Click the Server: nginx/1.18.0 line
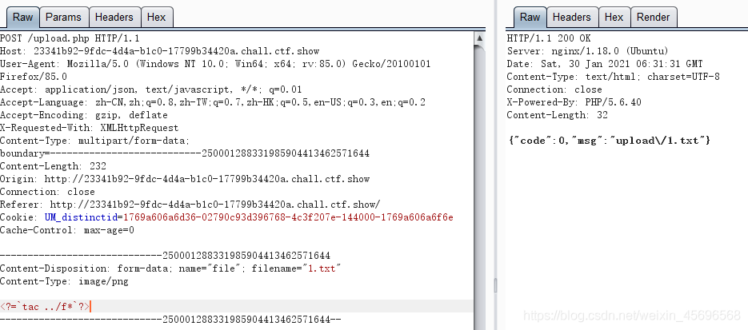 click(588, 51)
